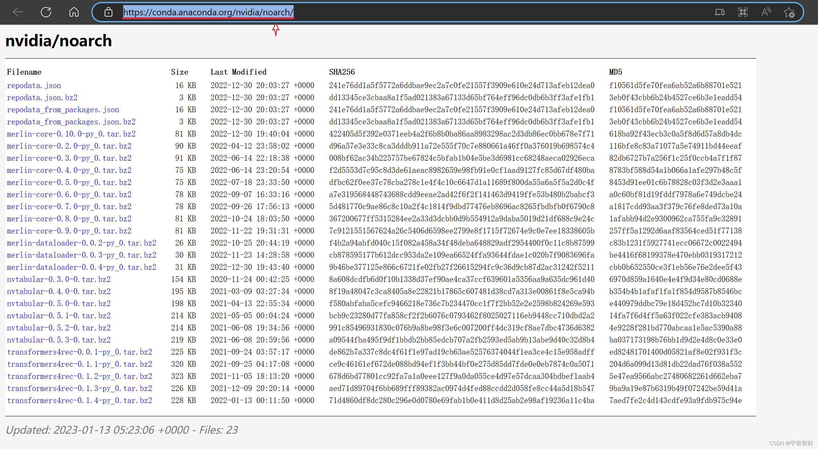Open the apps grid icon in address bar
Screen dimensions: 818x449
coord(743,12)
